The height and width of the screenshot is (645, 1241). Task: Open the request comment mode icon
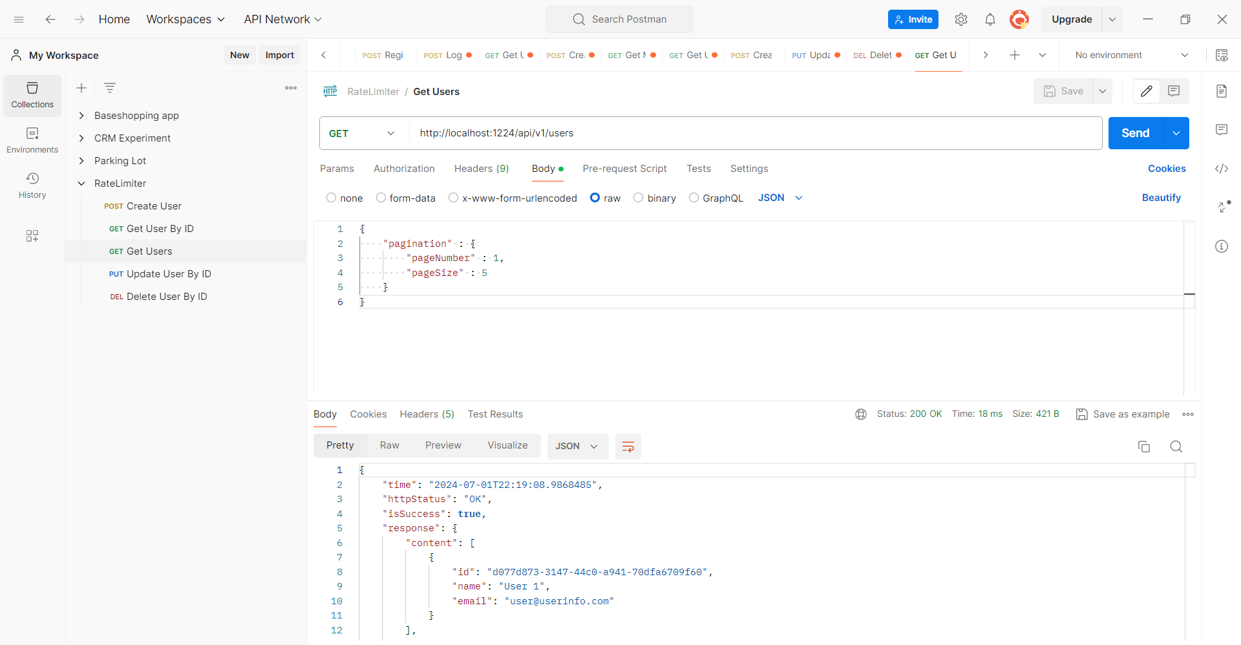point(1174,91)
